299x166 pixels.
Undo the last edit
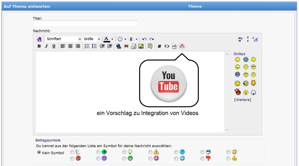click(x=144, y=39)
